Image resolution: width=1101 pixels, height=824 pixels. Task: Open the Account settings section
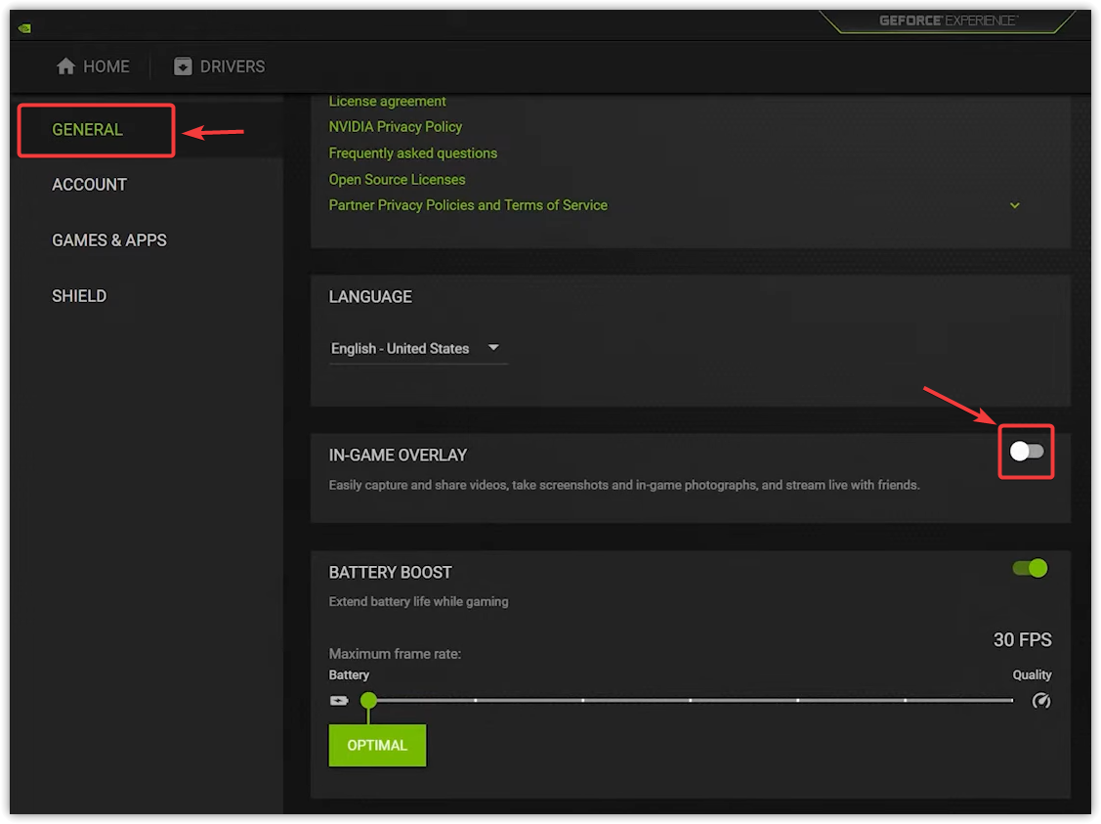coord(90,185)
